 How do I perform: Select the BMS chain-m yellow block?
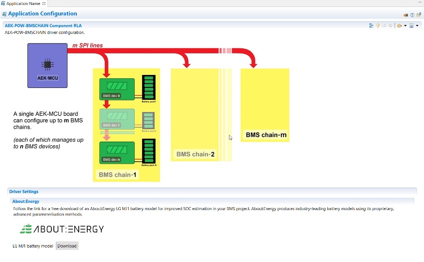[265, 105]
